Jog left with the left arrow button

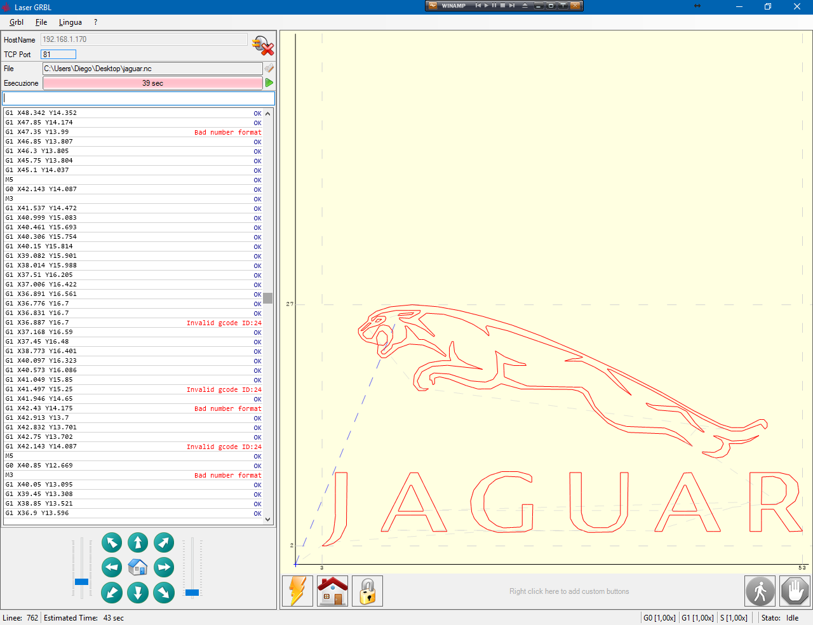(x=112, y=567)
